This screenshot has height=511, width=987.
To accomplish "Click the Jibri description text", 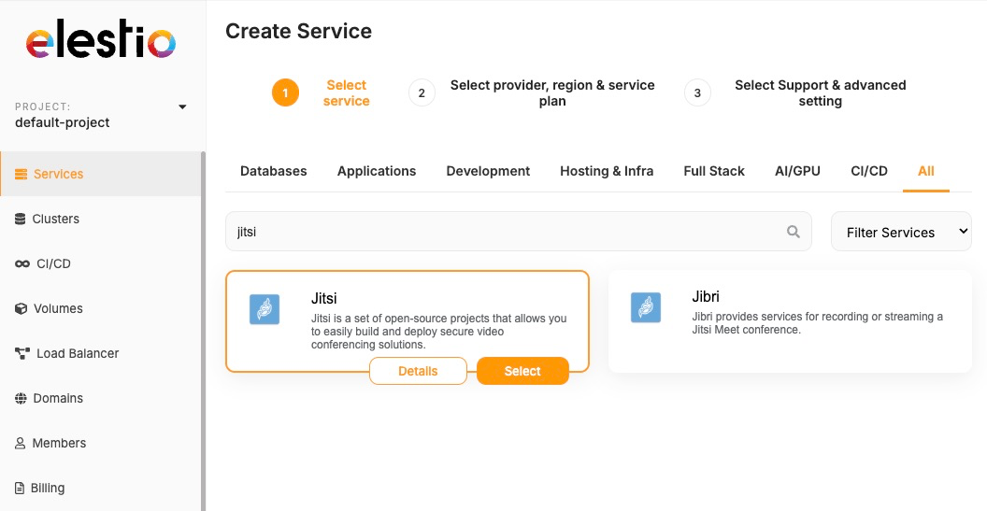I will click(818, 323).
